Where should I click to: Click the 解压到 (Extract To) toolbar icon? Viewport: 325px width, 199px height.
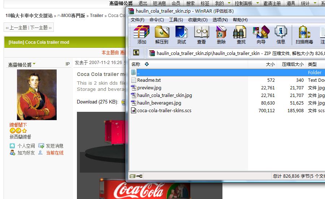pyautogui.click(x=162, y=35)
